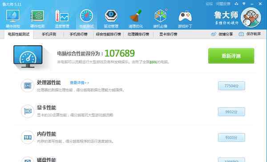This screenshot has width=267, height=162.
Task: Click the skin icon beside 问题反馈
Action: coord(237,4)
